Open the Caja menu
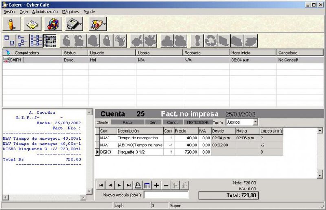The width and height of the screenshot is (326, 210). pos(24,12)
